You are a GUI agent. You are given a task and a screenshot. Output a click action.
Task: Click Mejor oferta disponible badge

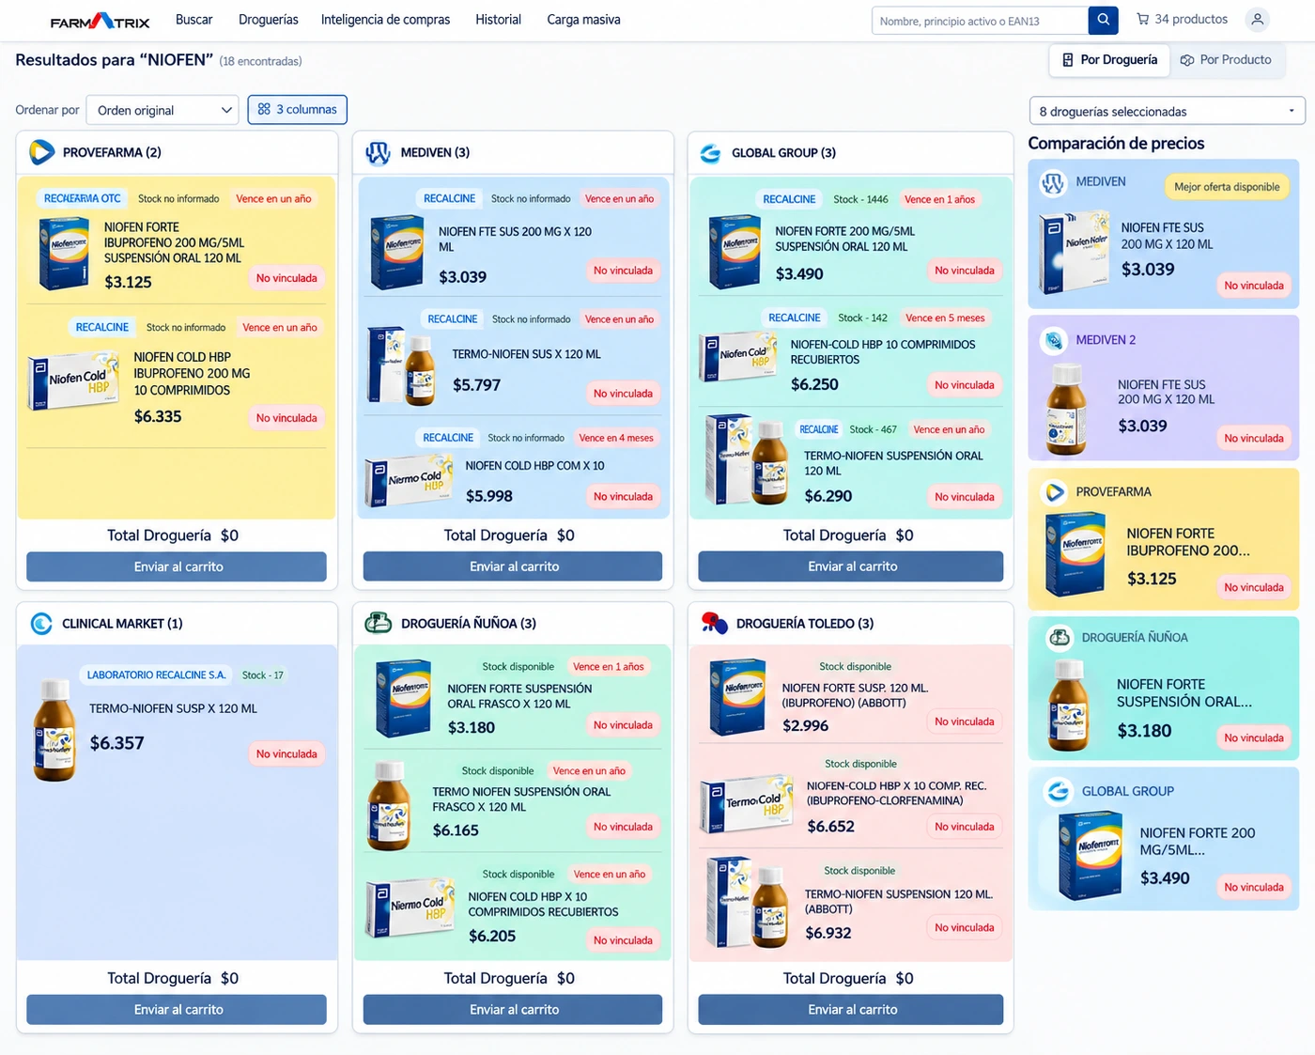click(1227, 187)
